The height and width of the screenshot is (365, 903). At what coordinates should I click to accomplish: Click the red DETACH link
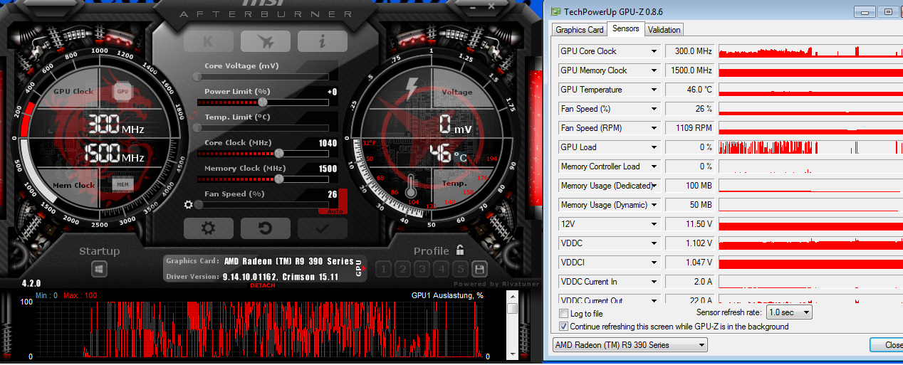click(263, 285)
